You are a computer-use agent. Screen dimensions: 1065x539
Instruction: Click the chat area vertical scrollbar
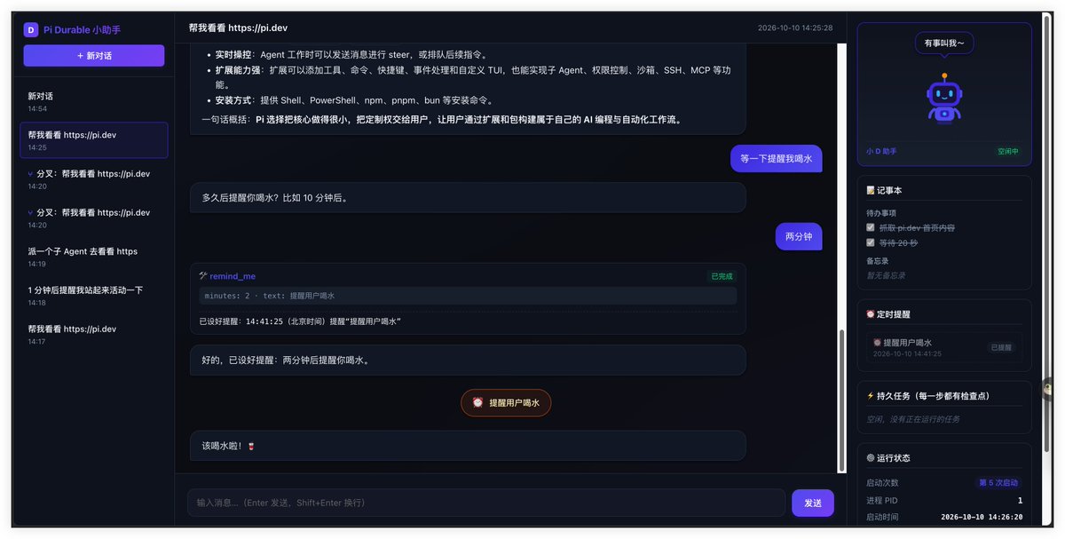tap(841, 400)
